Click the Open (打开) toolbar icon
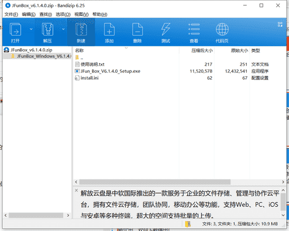Image resolution: width=289 pixels, height=231 pixels. tap(15, 29)
